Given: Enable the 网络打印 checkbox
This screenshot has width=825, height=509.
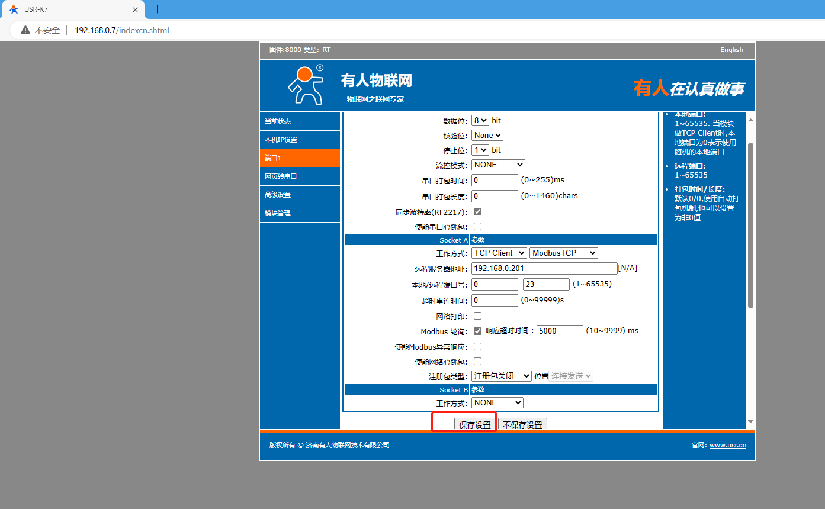Looking at the screenshot, I should (x=477, y=316).
